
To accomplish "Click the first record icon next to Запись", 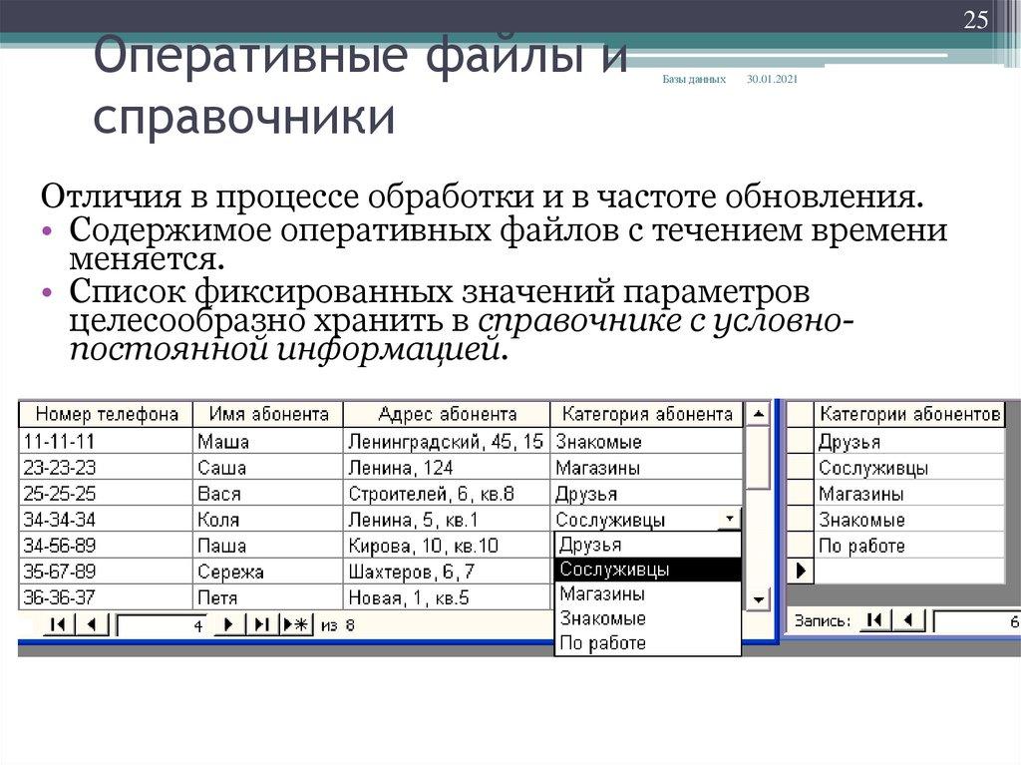I will (x=873, y=620).
